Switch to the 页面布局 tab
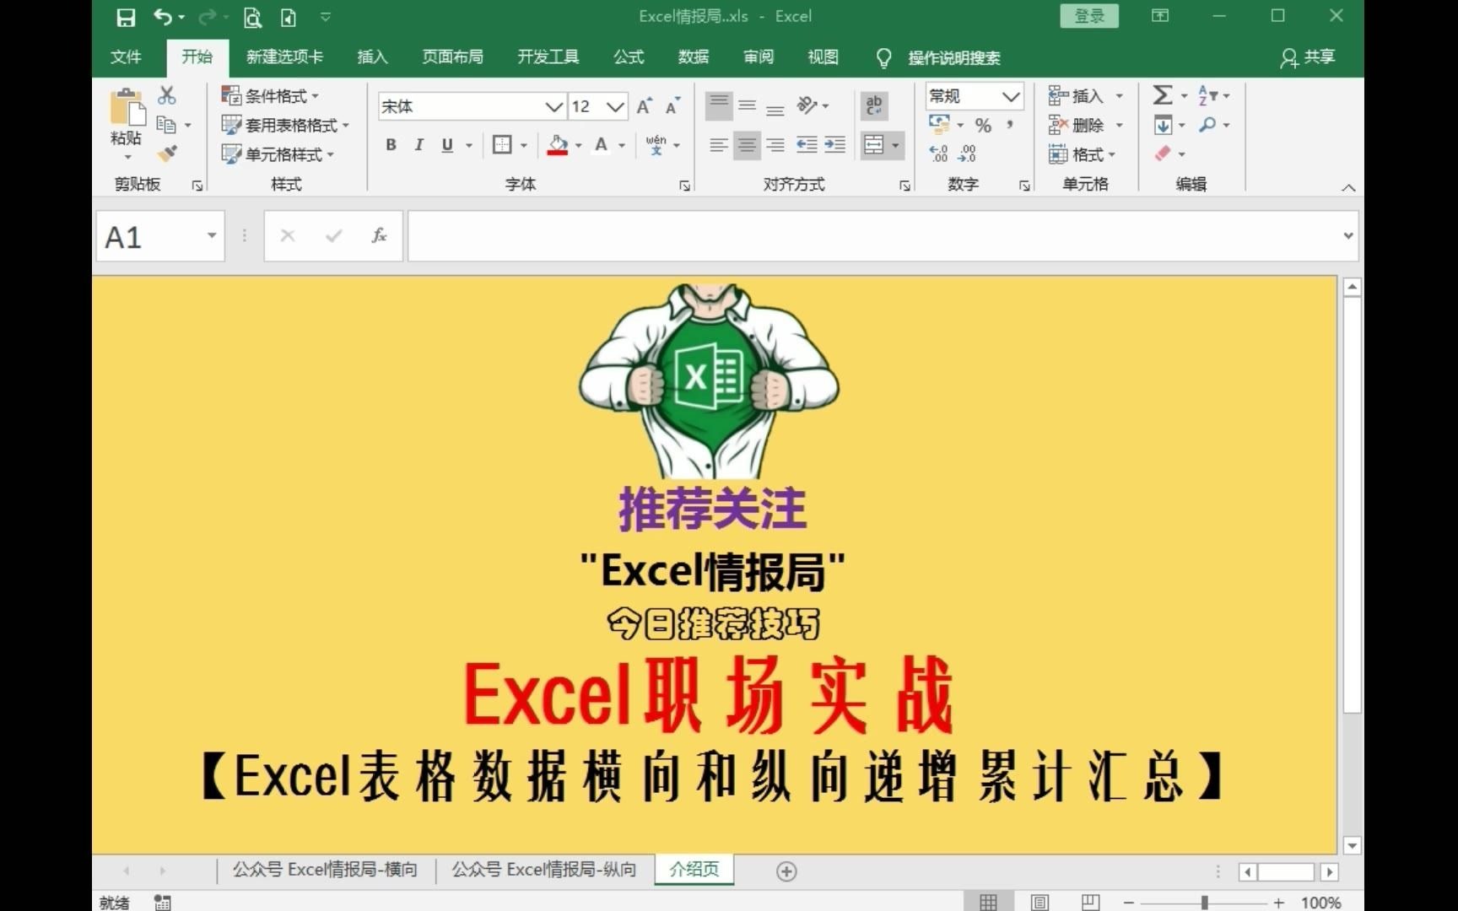1458x911 pixels. (452, 57)
